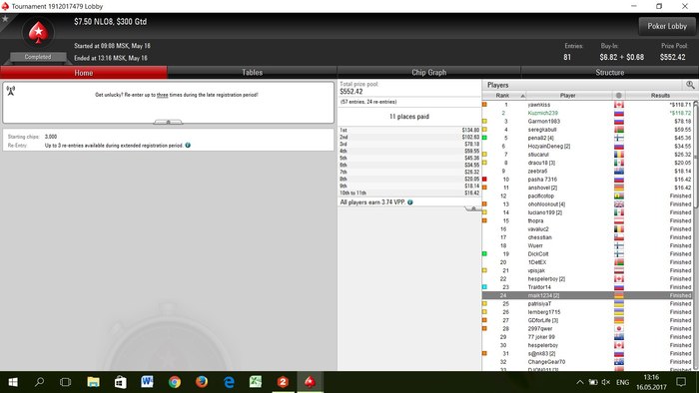Viewport: 699px width, 393px height.
Task: Search players with the magnifier icon
Action: [690, 85]
